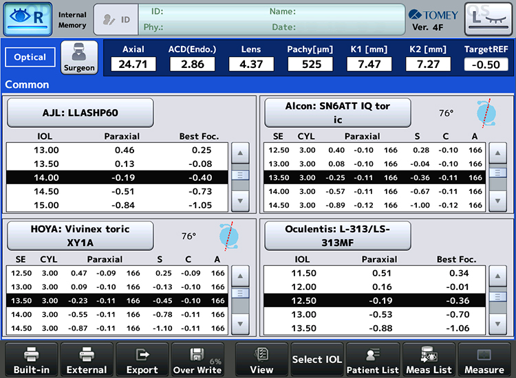Open the AJL: LLASHP60 lens selector
This screenshot has width=516, height=378.
(x=80, y=113)
